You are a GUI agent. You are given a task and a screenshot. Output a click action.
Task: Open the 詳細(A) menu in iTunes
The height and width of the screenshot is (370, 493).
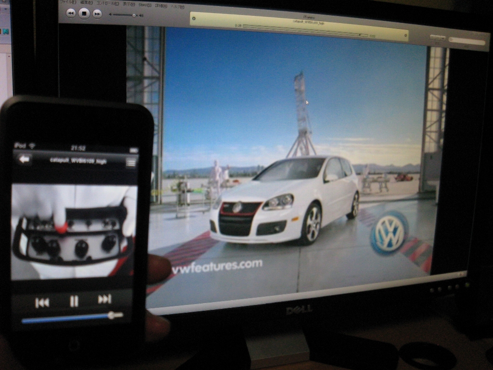tap(161, 6)
